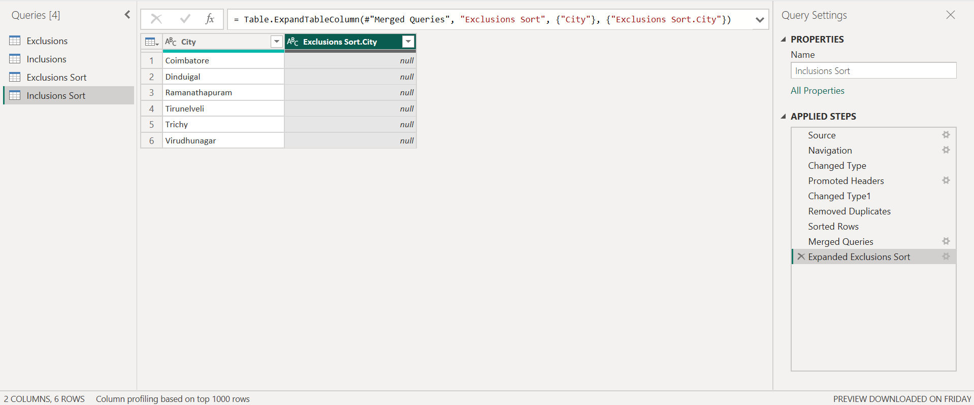Select the Changed Type1 step

(x=873, y=196)
